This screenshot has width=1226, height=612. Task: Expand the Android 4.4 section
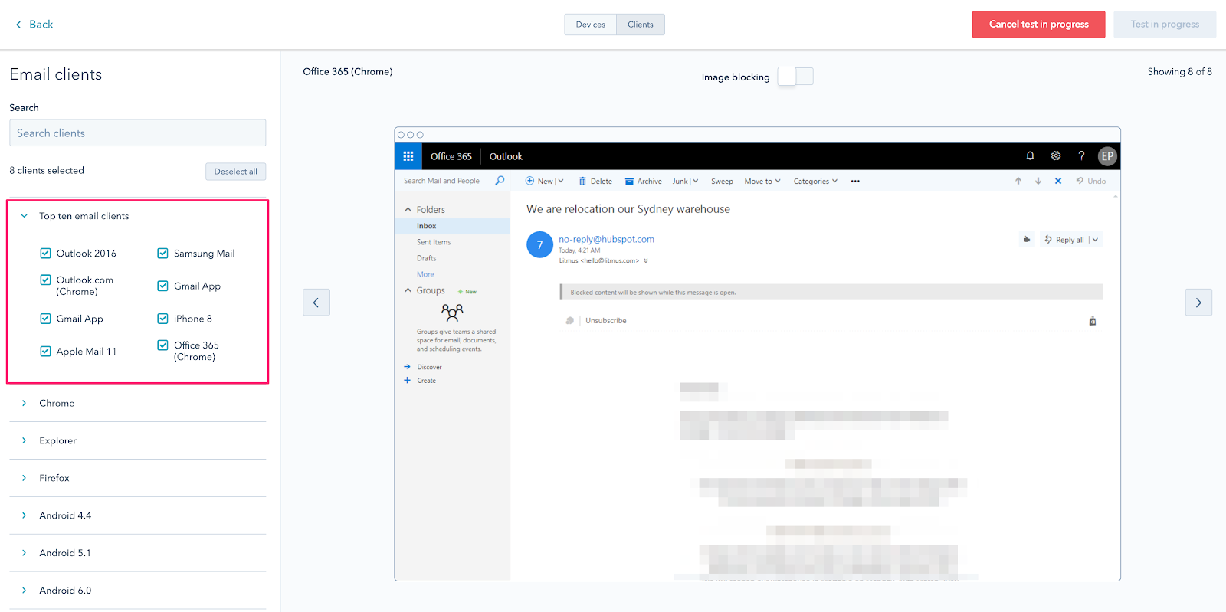(x=24, y=515)
